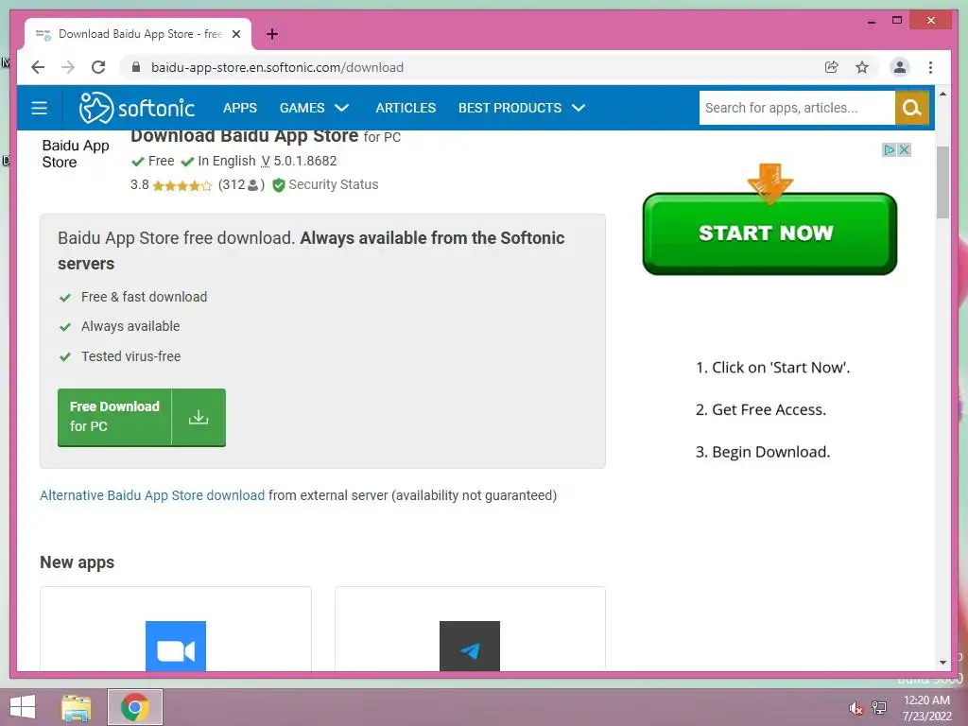Share this page via share icon
This screenshot has width=968, height=726.
[832, 67]
